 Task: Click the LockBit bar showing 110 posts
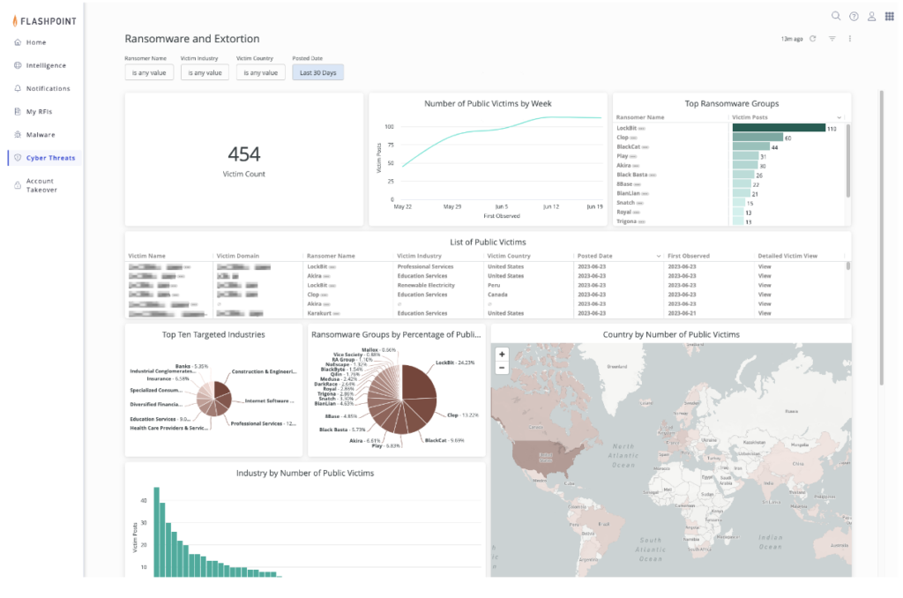pyautogui.click(x=779, y=128)
